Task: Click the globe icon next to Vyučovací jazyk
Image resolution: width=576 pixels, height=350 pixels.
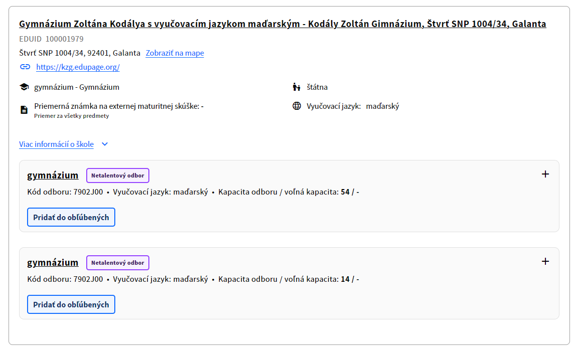Action: (296, 105)
